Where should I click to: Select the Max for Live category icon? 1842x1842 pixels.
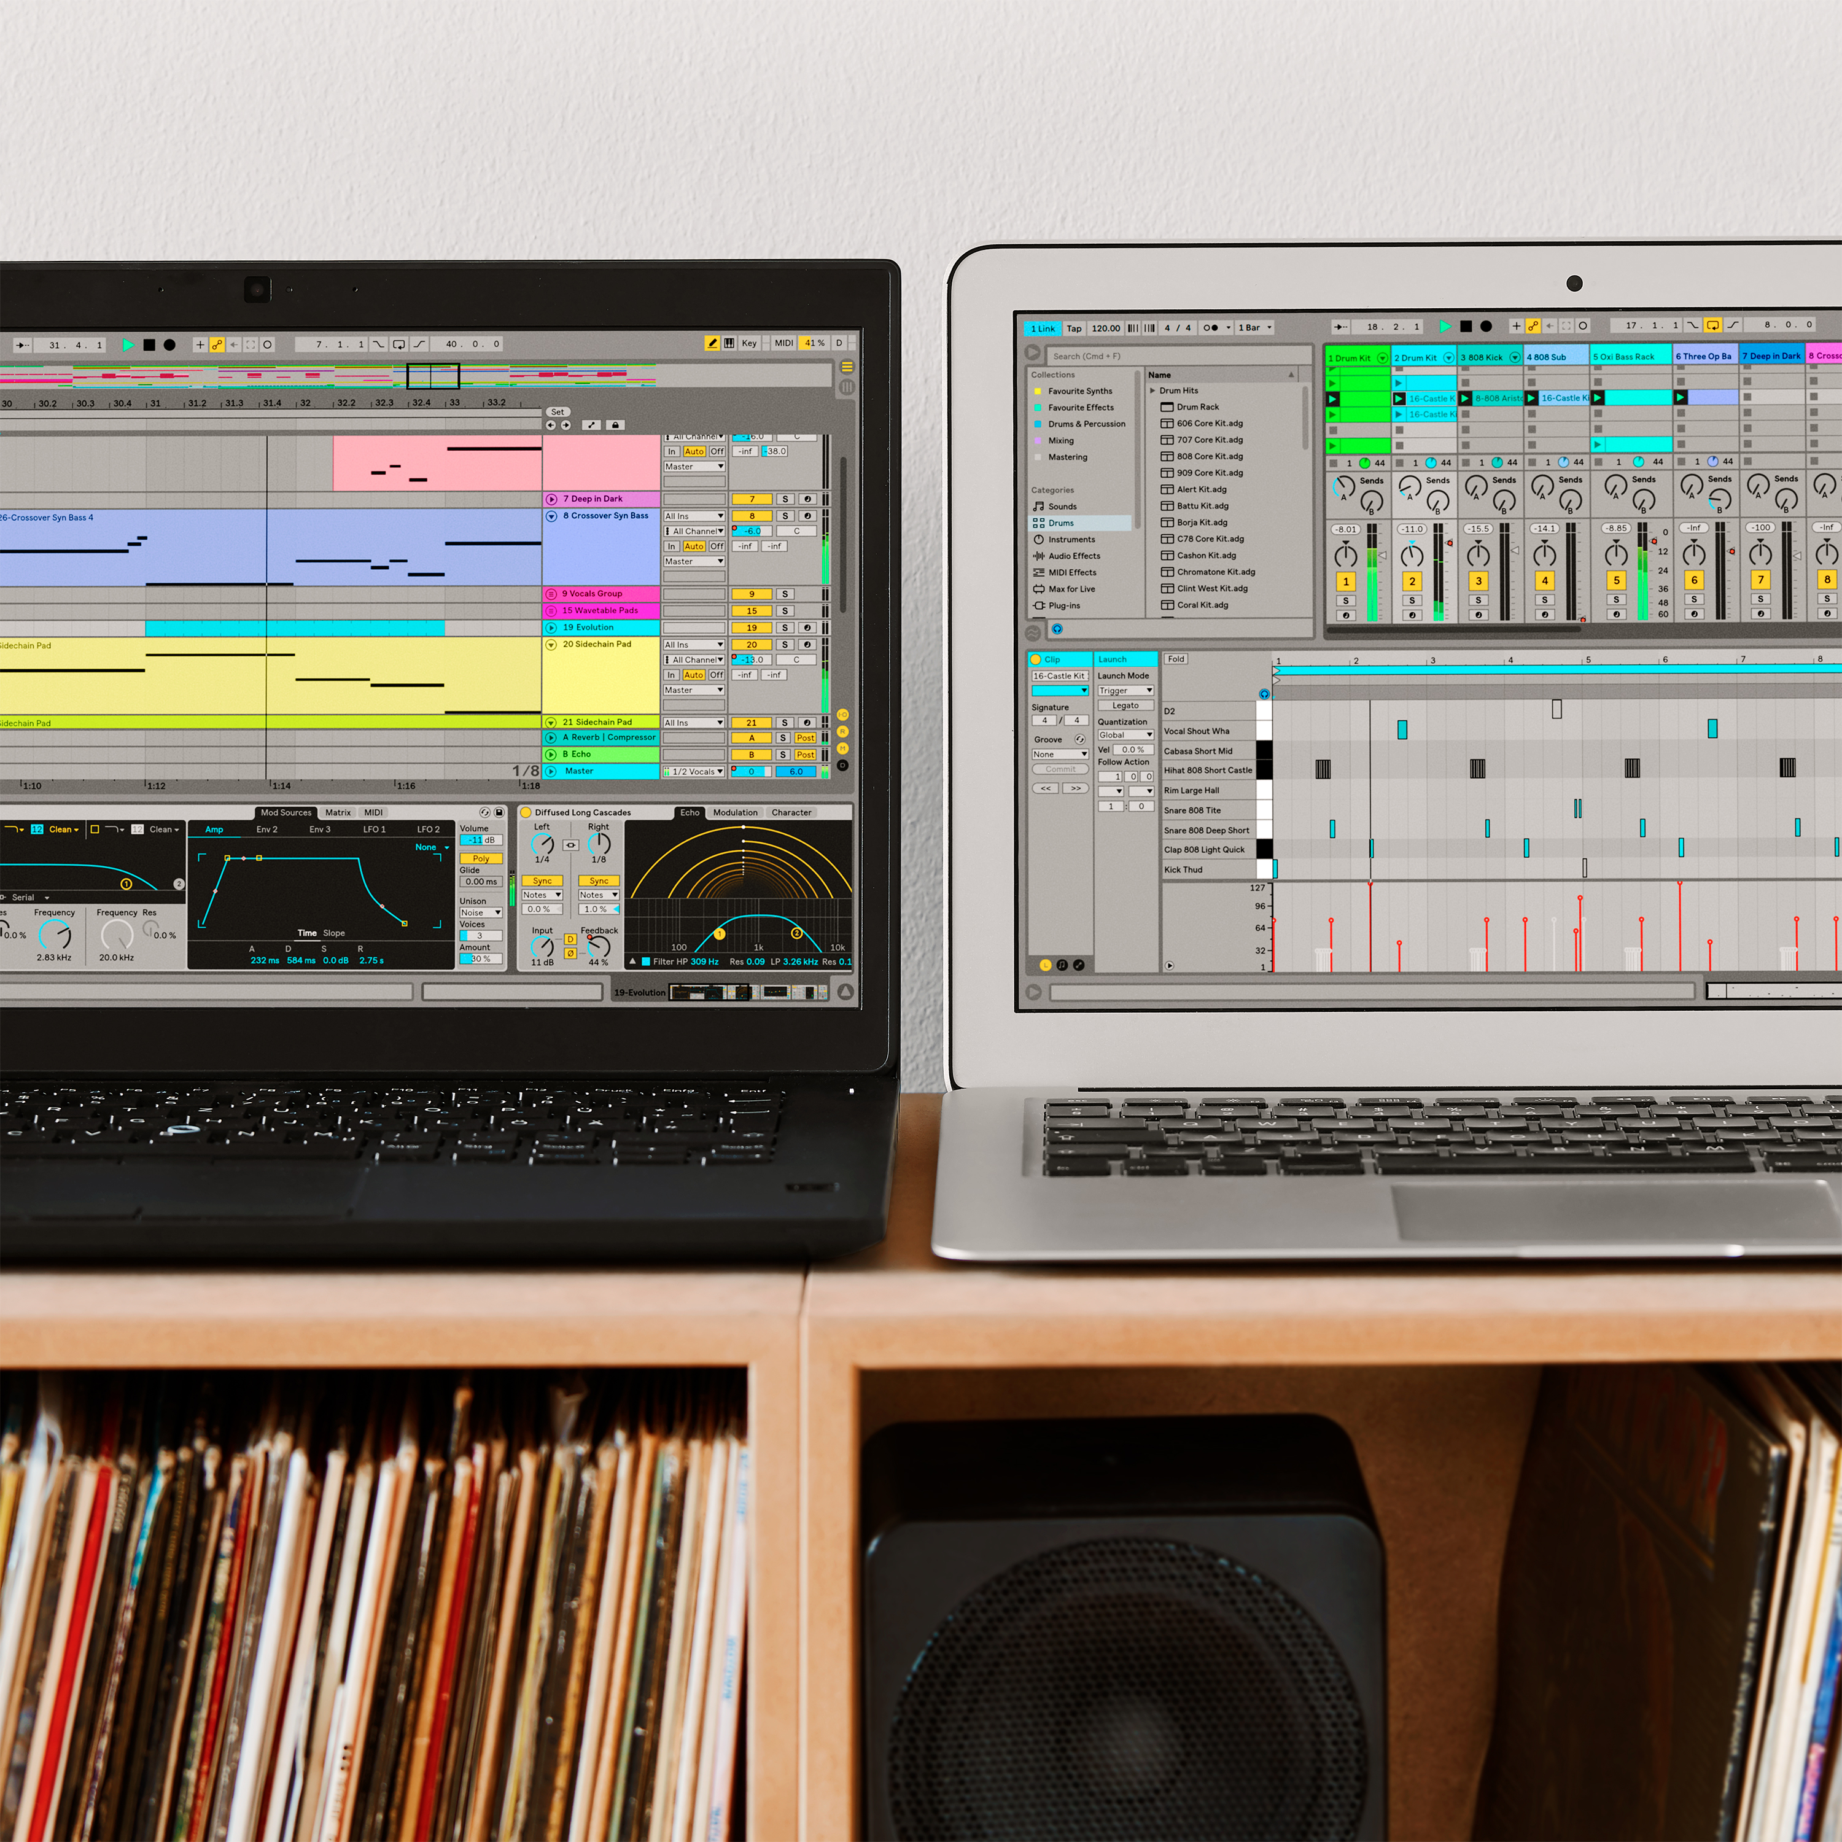[x=1040, y=589]
